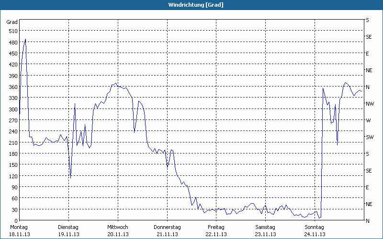The height and width of the screenshot is (239, 383).
Task: Click the 'Windrichtung [Grad]' chart title
Action: (x=196, y=5)
